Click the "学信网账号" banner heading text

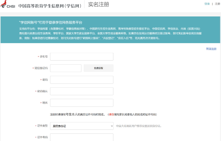[50, 23]
